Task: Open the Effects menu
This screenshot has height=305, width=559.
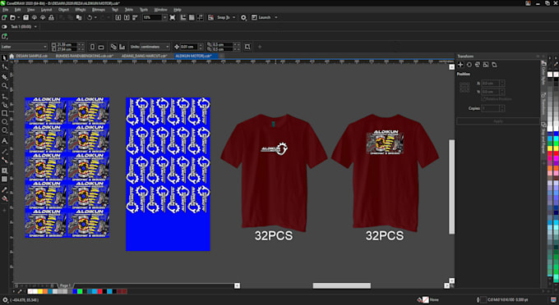Action: tap(81, 10)
